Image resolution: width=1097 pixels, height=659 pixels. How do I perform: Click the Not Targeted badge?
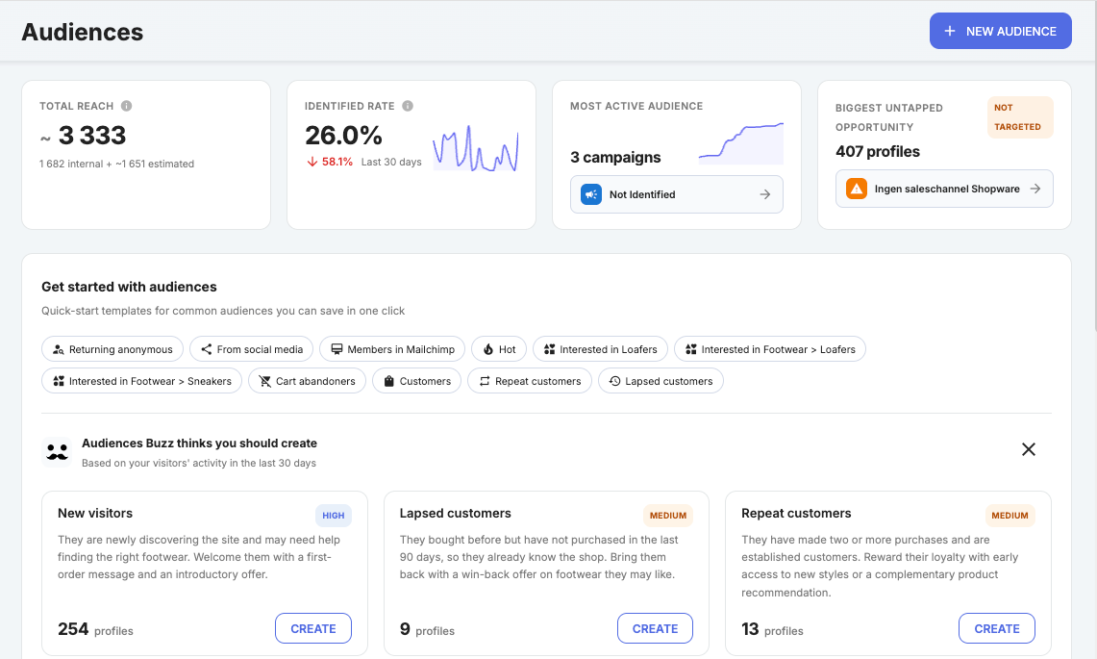point(1019,117)
